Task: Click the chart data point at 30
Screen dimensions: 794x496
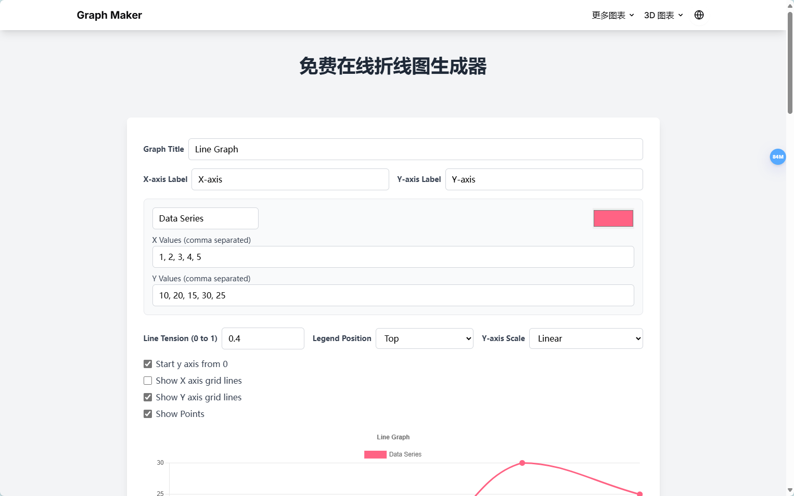Action: 522,463
